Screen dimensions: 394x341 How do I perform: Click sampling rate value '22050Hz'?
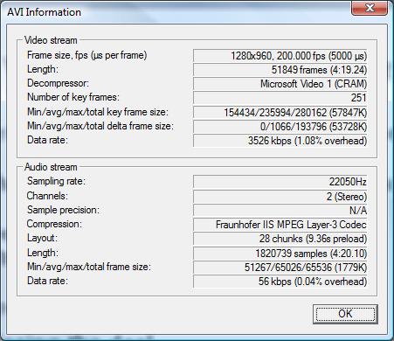point(280,182)
